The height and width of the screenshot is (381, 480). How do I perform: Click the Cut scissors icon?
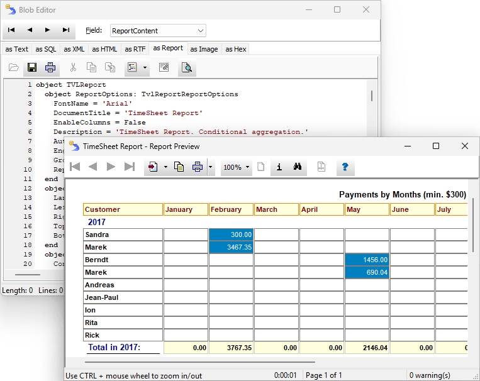tap(73, 67)
